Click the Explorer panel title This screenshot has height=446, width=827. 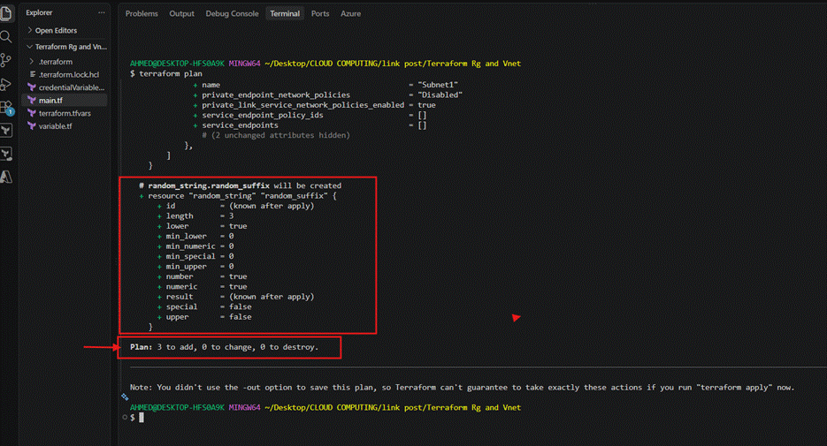(x=39, y=12)
